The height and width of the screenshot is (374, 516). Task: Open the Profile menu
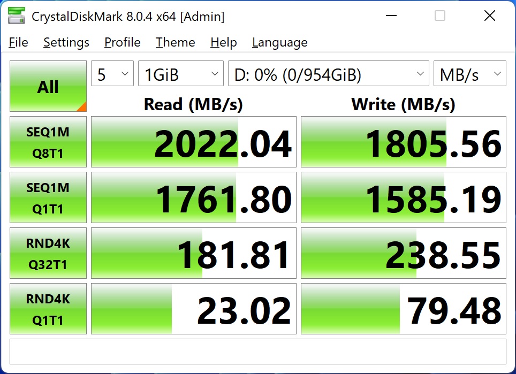(x=123, y=42)
